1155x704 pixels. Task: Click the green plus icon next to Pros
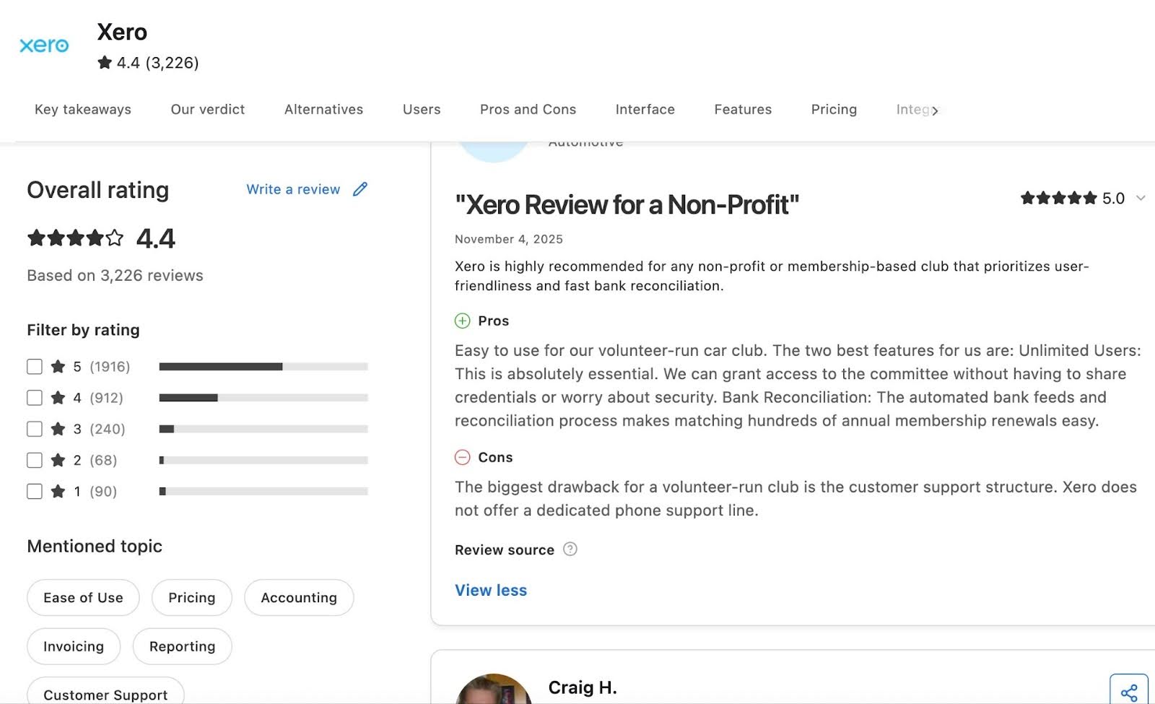[x=462, y=321]
